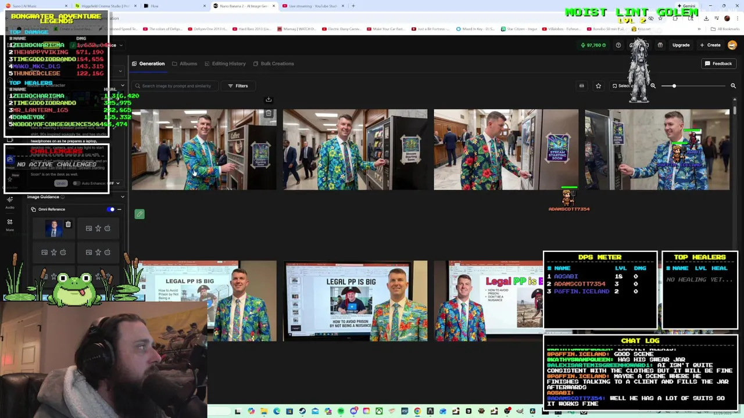Click the Upgrade button
The height and width of the screenshot is (418, 744).
tap(681, 45)
